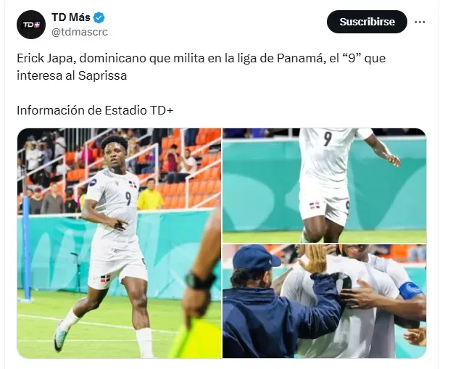Click the blue verified badge

coord(99,17)
